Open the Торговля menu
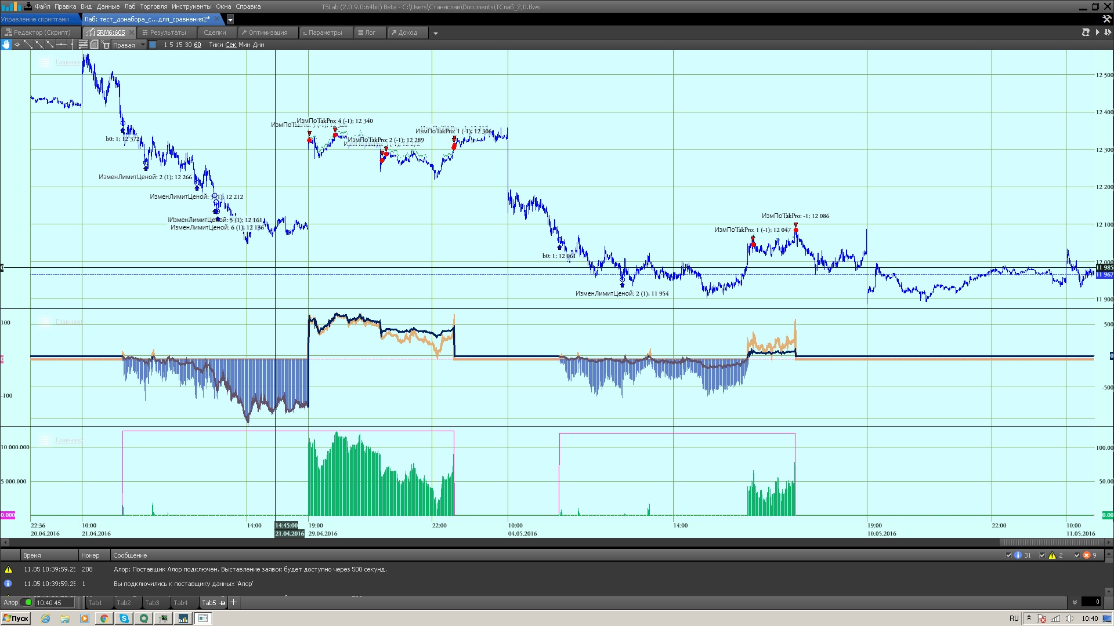Image resolution: width=1114 pixels, height=626 pixels. tap(153, 6)
